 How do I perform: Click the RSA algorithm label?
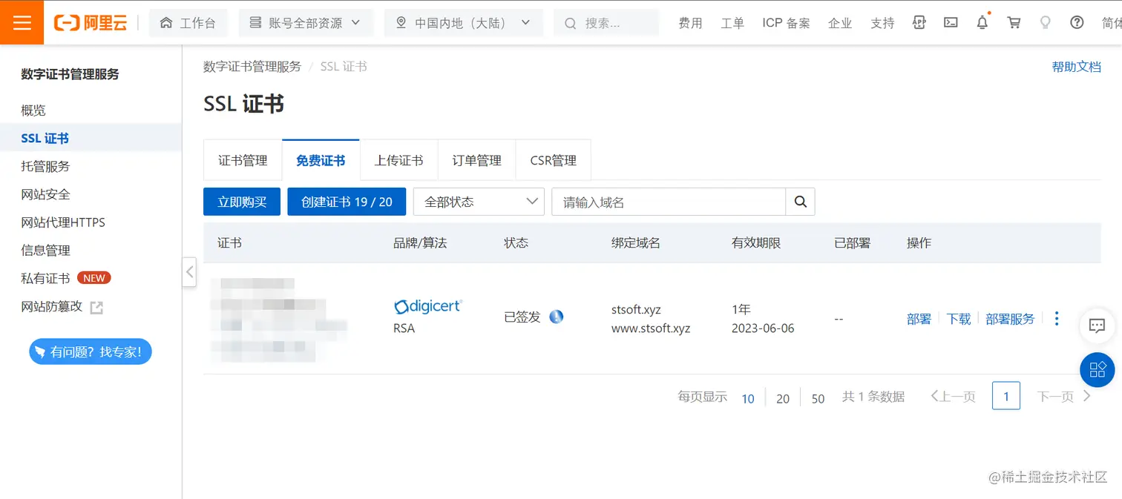[x=404, y=328]
